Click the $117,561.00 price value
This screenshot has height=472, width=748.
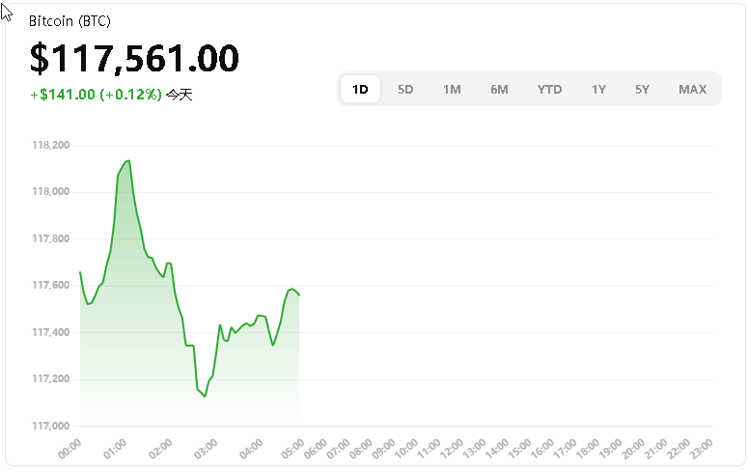134,59
